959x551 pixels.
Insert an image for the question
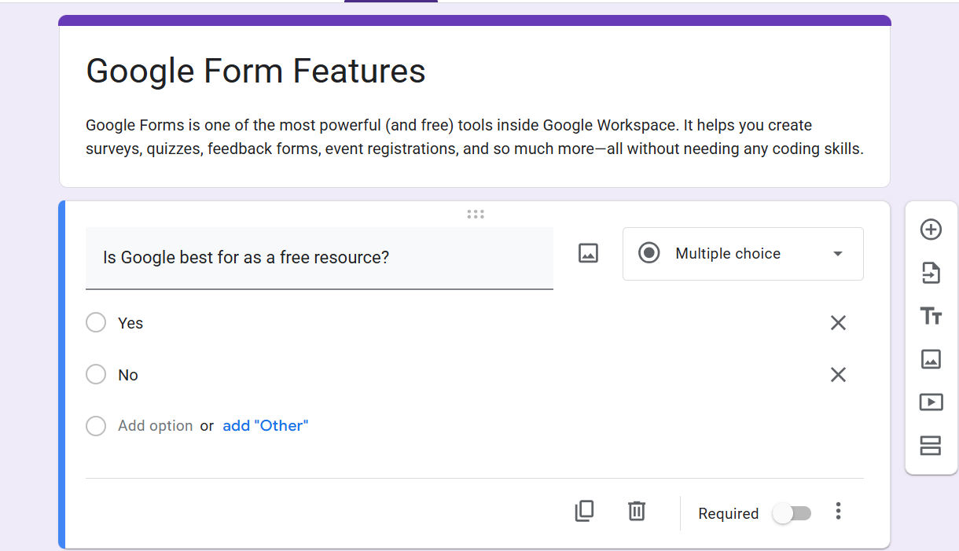pos(588,253)
